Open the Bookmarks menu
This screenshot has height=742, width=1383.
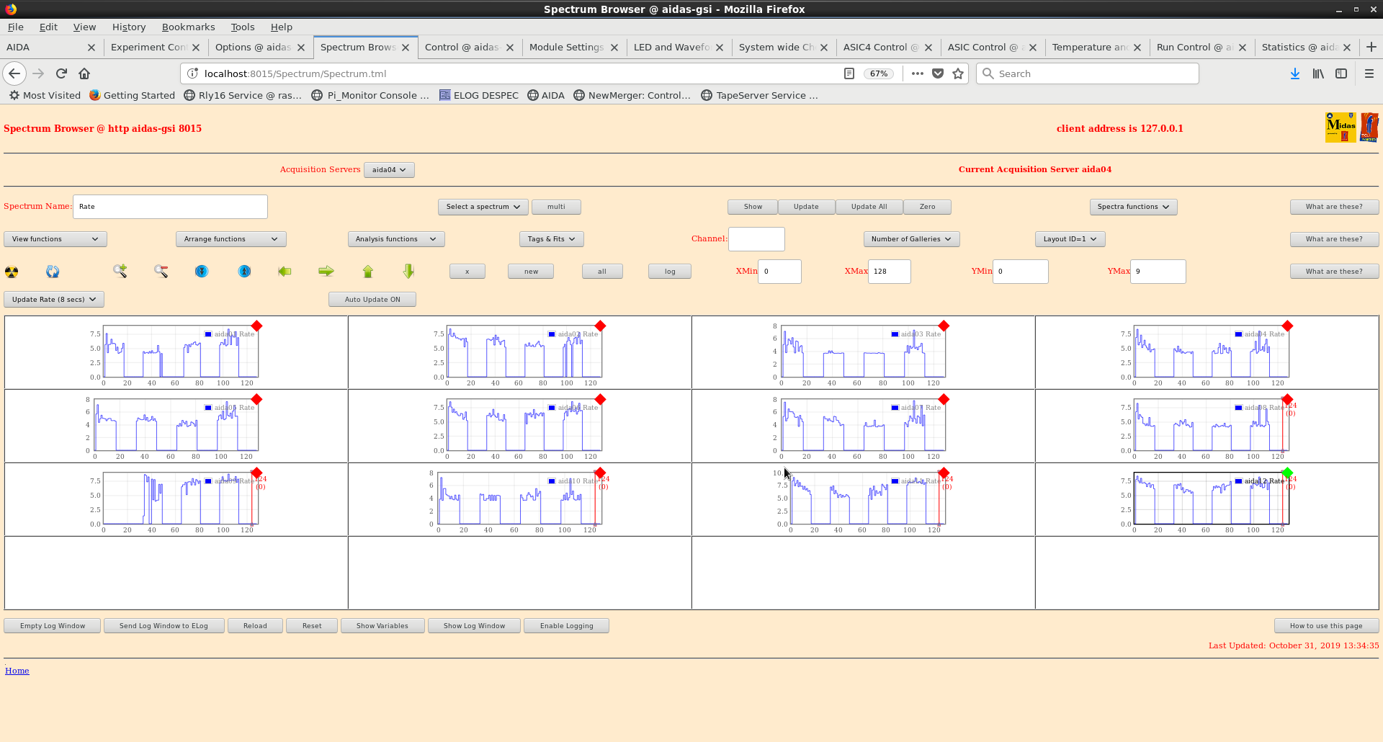(188, 27)
